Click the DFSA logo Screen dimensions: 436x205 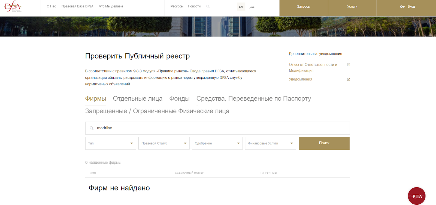[13, 6]
